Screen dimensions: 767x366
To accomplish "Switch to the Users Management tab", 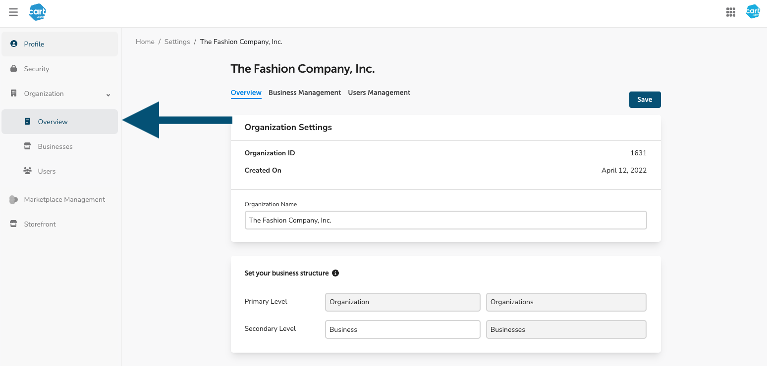I will (x=379, y=92).
